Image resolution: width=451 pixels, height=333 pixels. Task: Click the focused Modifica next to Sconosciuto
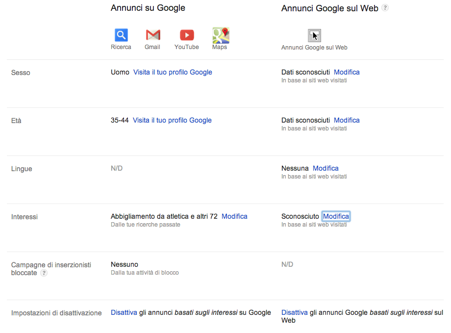pos(336,216)
